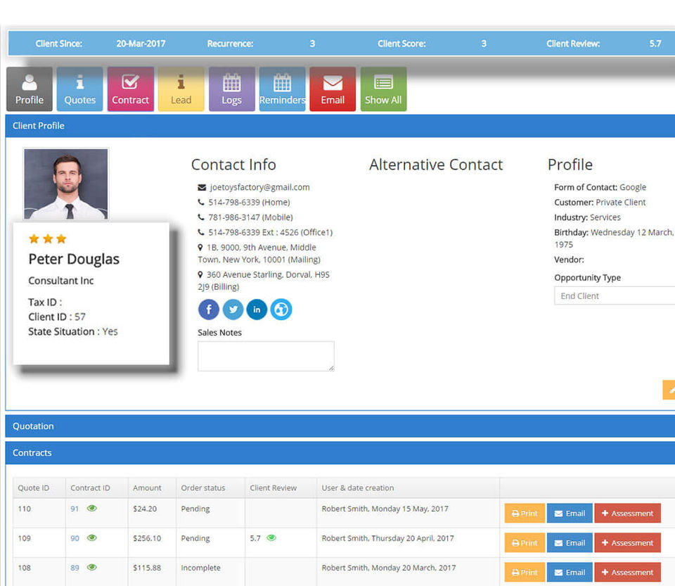
Task: View contract 91 with its eye icon
Action: point(91,508)
